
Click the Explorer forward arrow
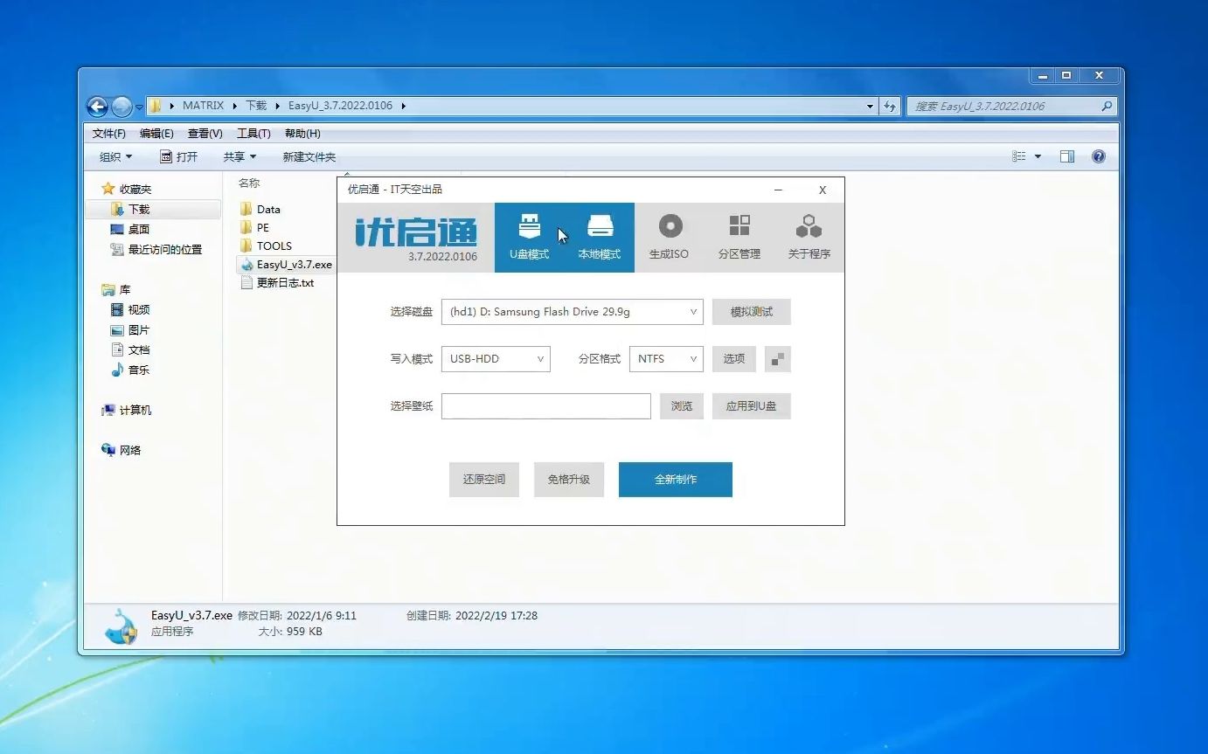pos(121,107)
